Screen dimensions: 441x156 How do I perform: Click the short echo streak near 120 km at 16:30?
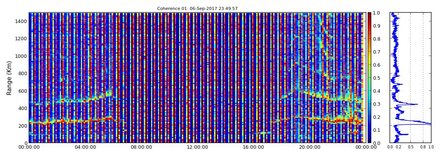(x=262, y=132)
